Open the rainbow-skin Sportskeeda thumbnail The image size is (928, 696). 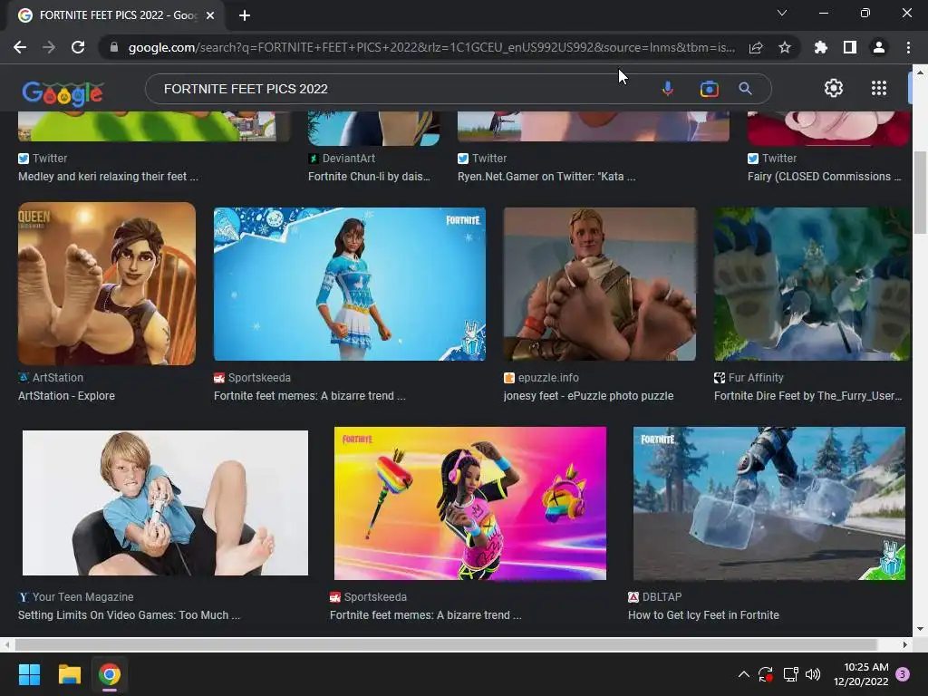[470, 504]
